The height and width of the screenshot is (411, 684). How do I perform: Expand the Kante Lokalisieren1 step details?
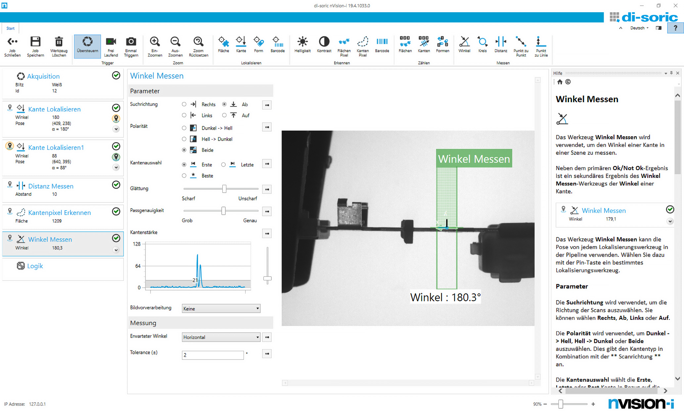pyautogui.click(x=116, y=167)
